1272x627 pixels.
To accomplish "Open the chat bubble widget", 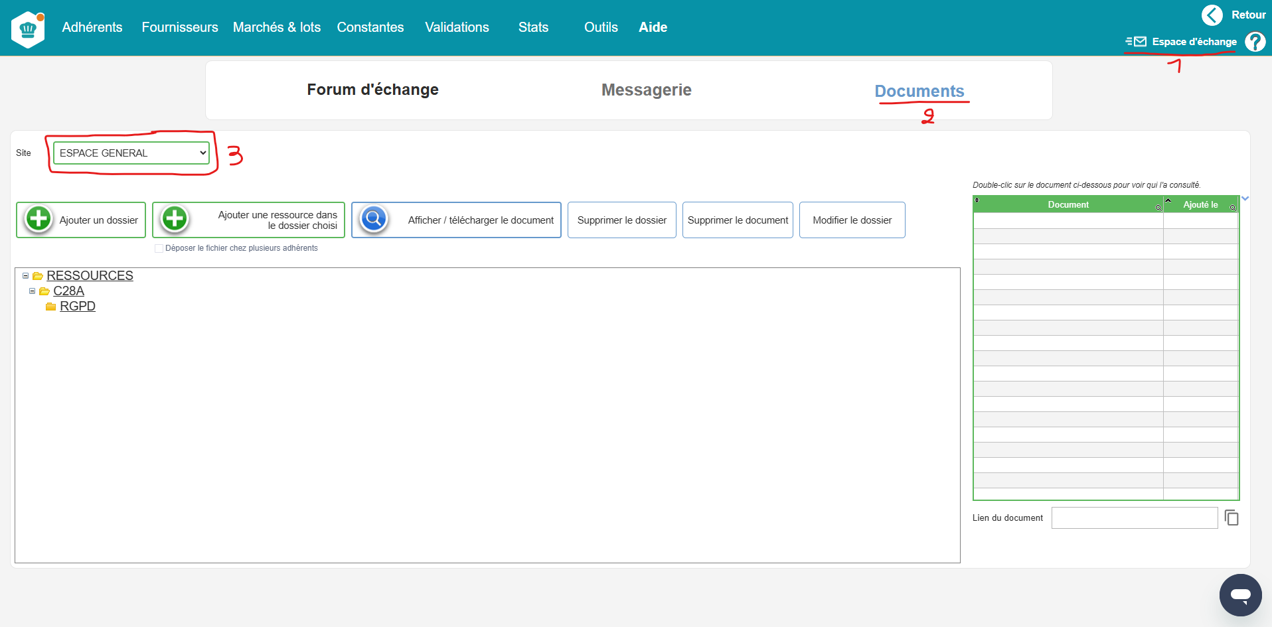I will pyautogui.click(x=1240, y=595).
